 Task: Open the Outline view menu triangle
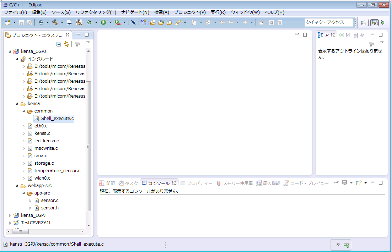tap(381, 43)
